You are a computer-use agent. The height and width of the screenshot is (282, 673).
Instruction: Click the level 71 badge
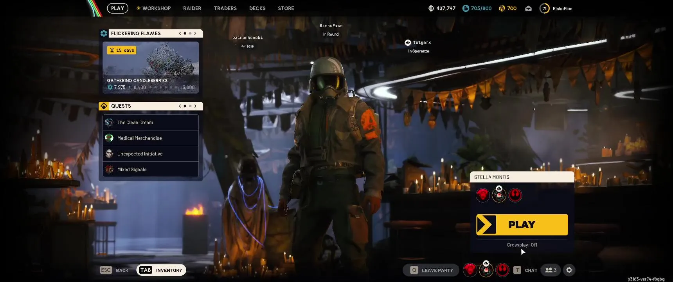click(544, 8)
